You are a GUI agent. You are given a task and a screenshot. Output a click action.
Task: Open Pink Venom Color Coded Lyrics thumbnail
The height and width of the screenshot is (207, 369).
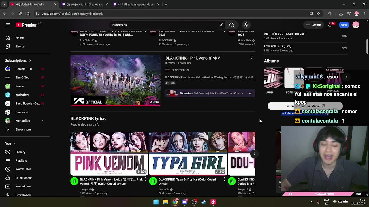tap(109, 154)
